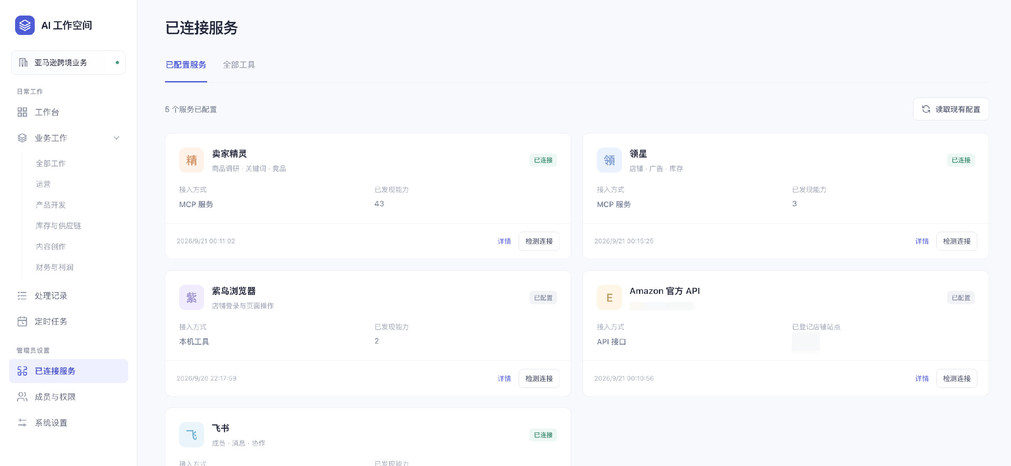Click the 已连接服务 sidebar icon
Image resolution: width=1011 pixels, height=466 pixels.
[22, 371]
